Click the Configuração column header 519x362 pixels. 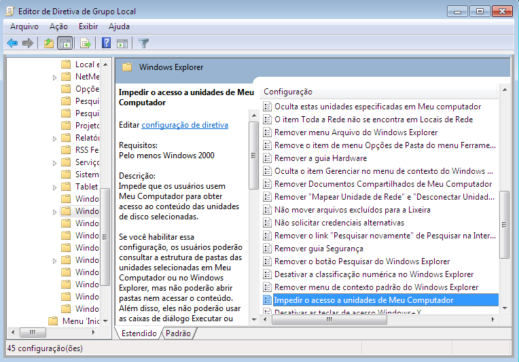click(x=378, y=92)
